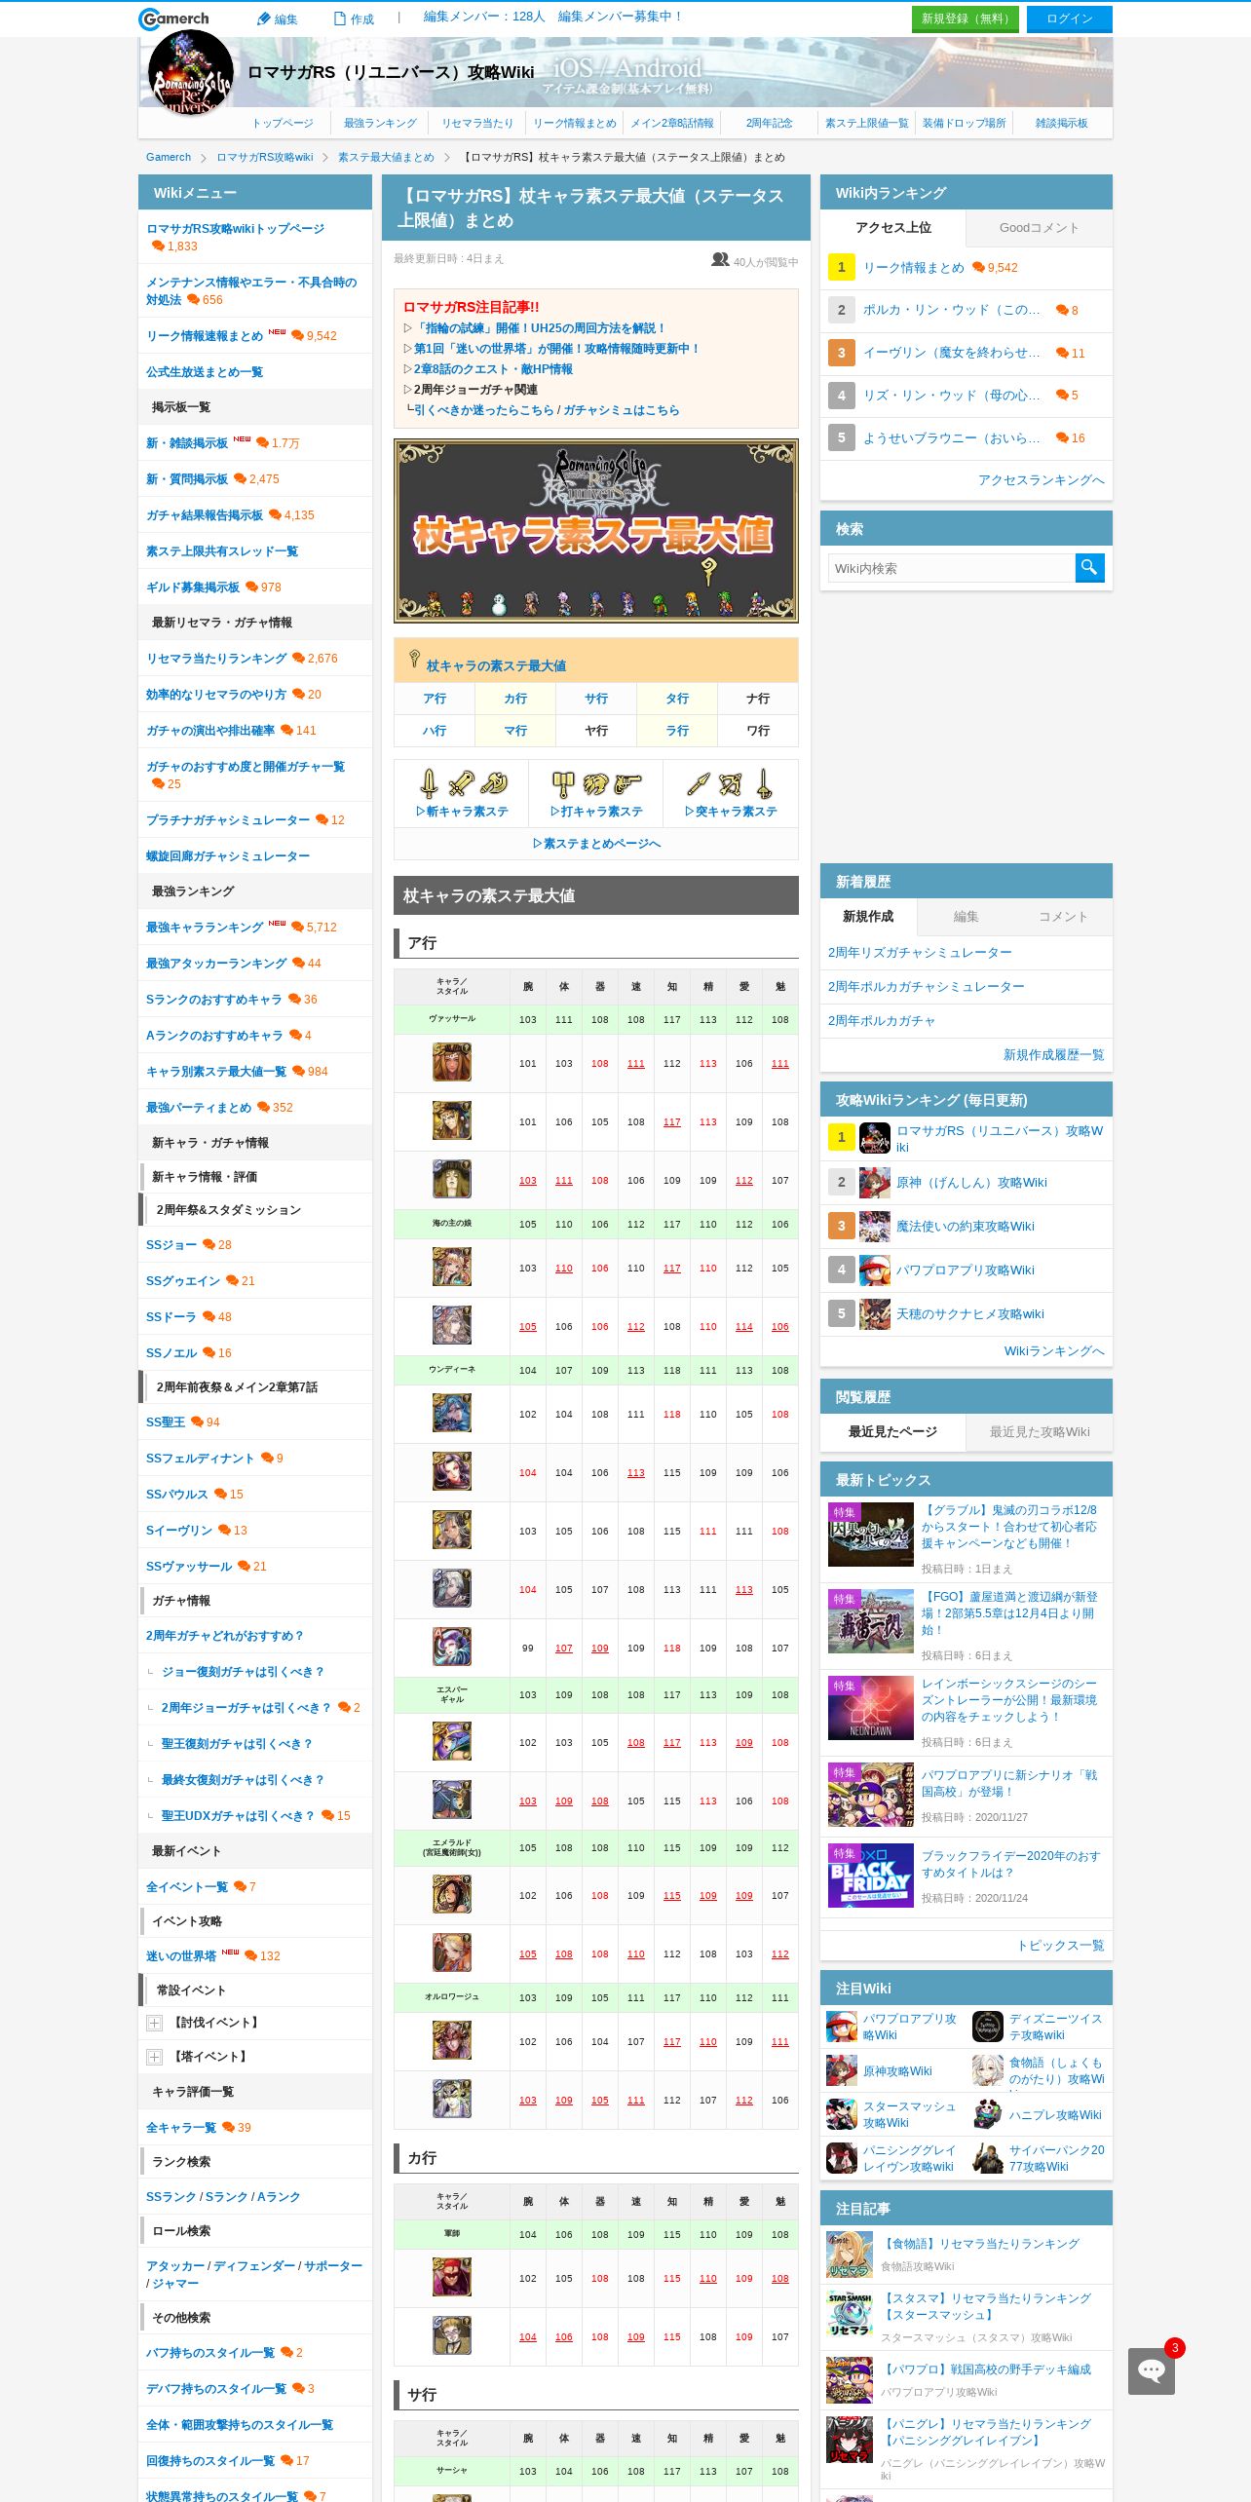The width and height of the screenshot is (1251, 2502).
Task: Click the 作成 page icon in header
Action: (340, 19)
